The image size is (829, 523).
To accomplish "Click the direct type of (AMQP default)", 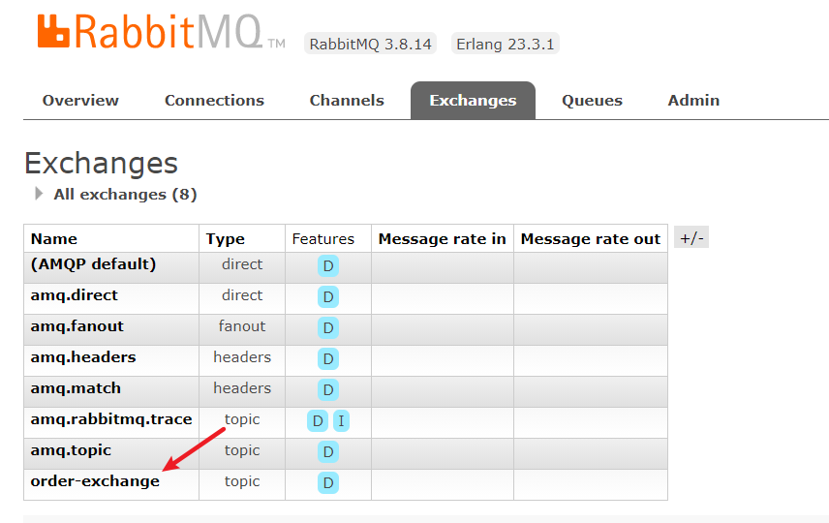I will 242,263.
